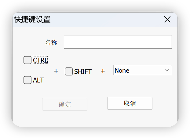Focus the 名称 text input field
Image resolution: width=190 pixels, height=138 pixels.
[118, 42]
